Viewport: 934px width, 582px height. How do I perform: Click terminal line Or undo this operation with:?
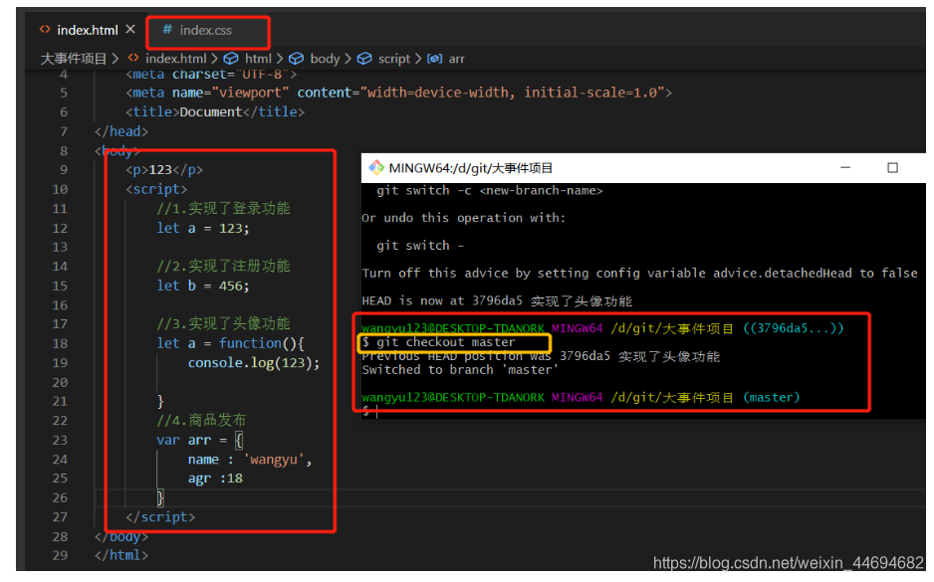[463, 218]
